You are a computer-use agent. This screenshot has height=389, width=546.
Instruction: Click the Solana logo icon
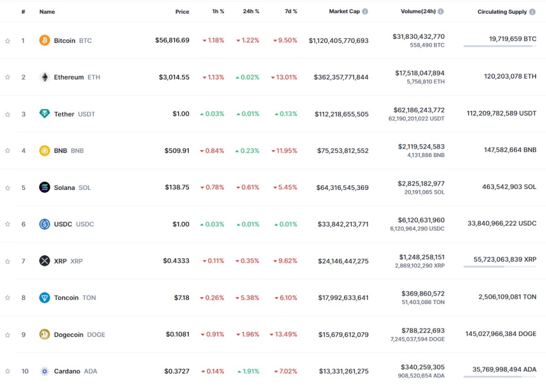[x=44, y=187]
